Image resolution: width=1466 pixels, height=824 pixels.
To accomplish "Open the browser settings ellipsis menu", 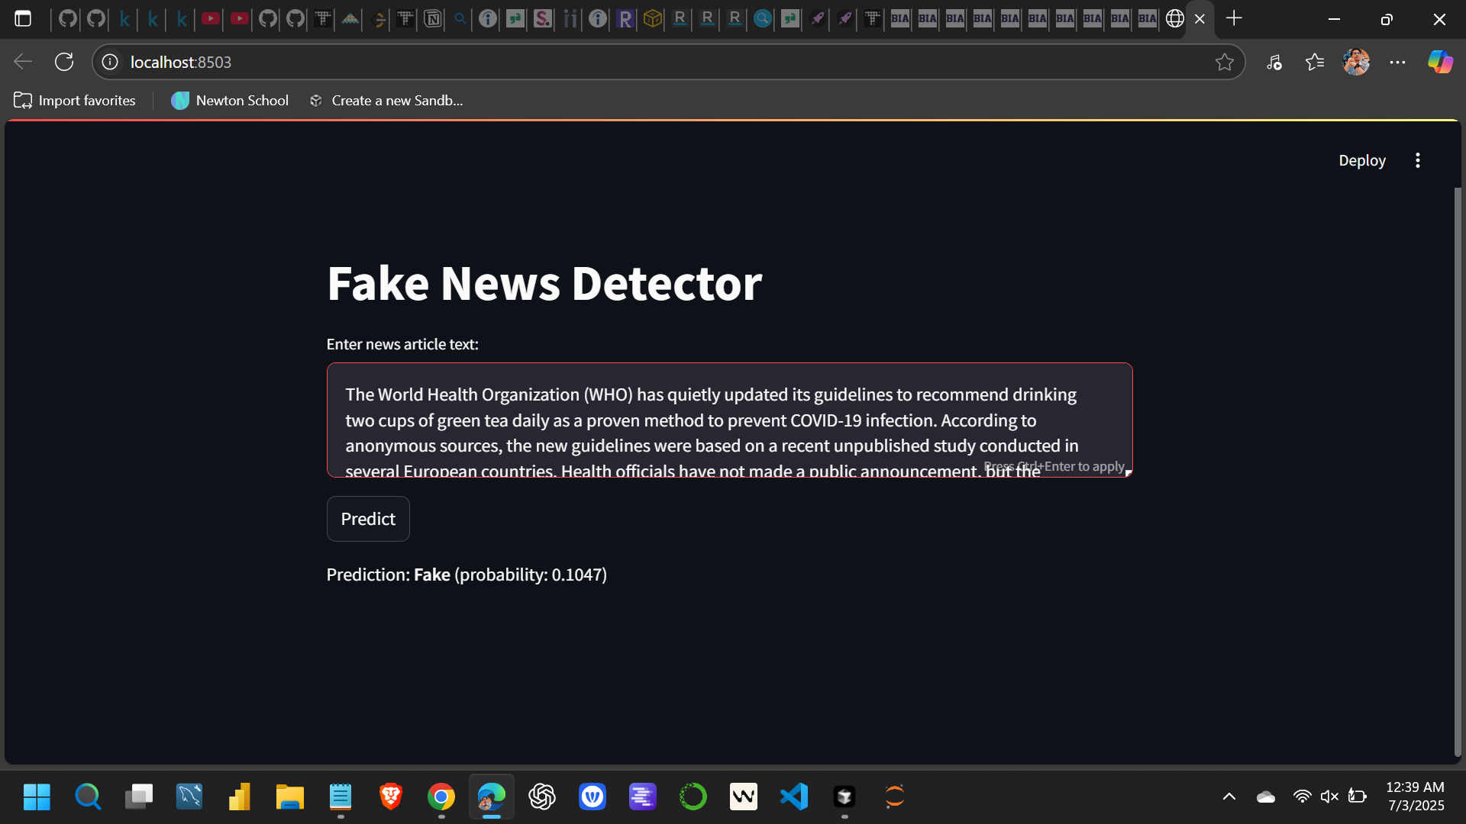I will (1398, 62).
